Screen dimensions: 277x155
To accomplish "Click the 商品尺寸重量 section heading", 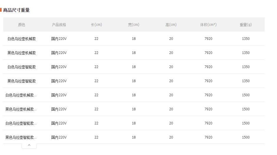I will click(16, 10).
